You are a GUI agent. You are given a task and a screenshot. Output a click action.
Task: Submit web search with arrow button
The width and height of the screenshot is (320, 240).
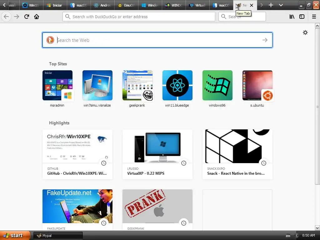click(265, 40)
